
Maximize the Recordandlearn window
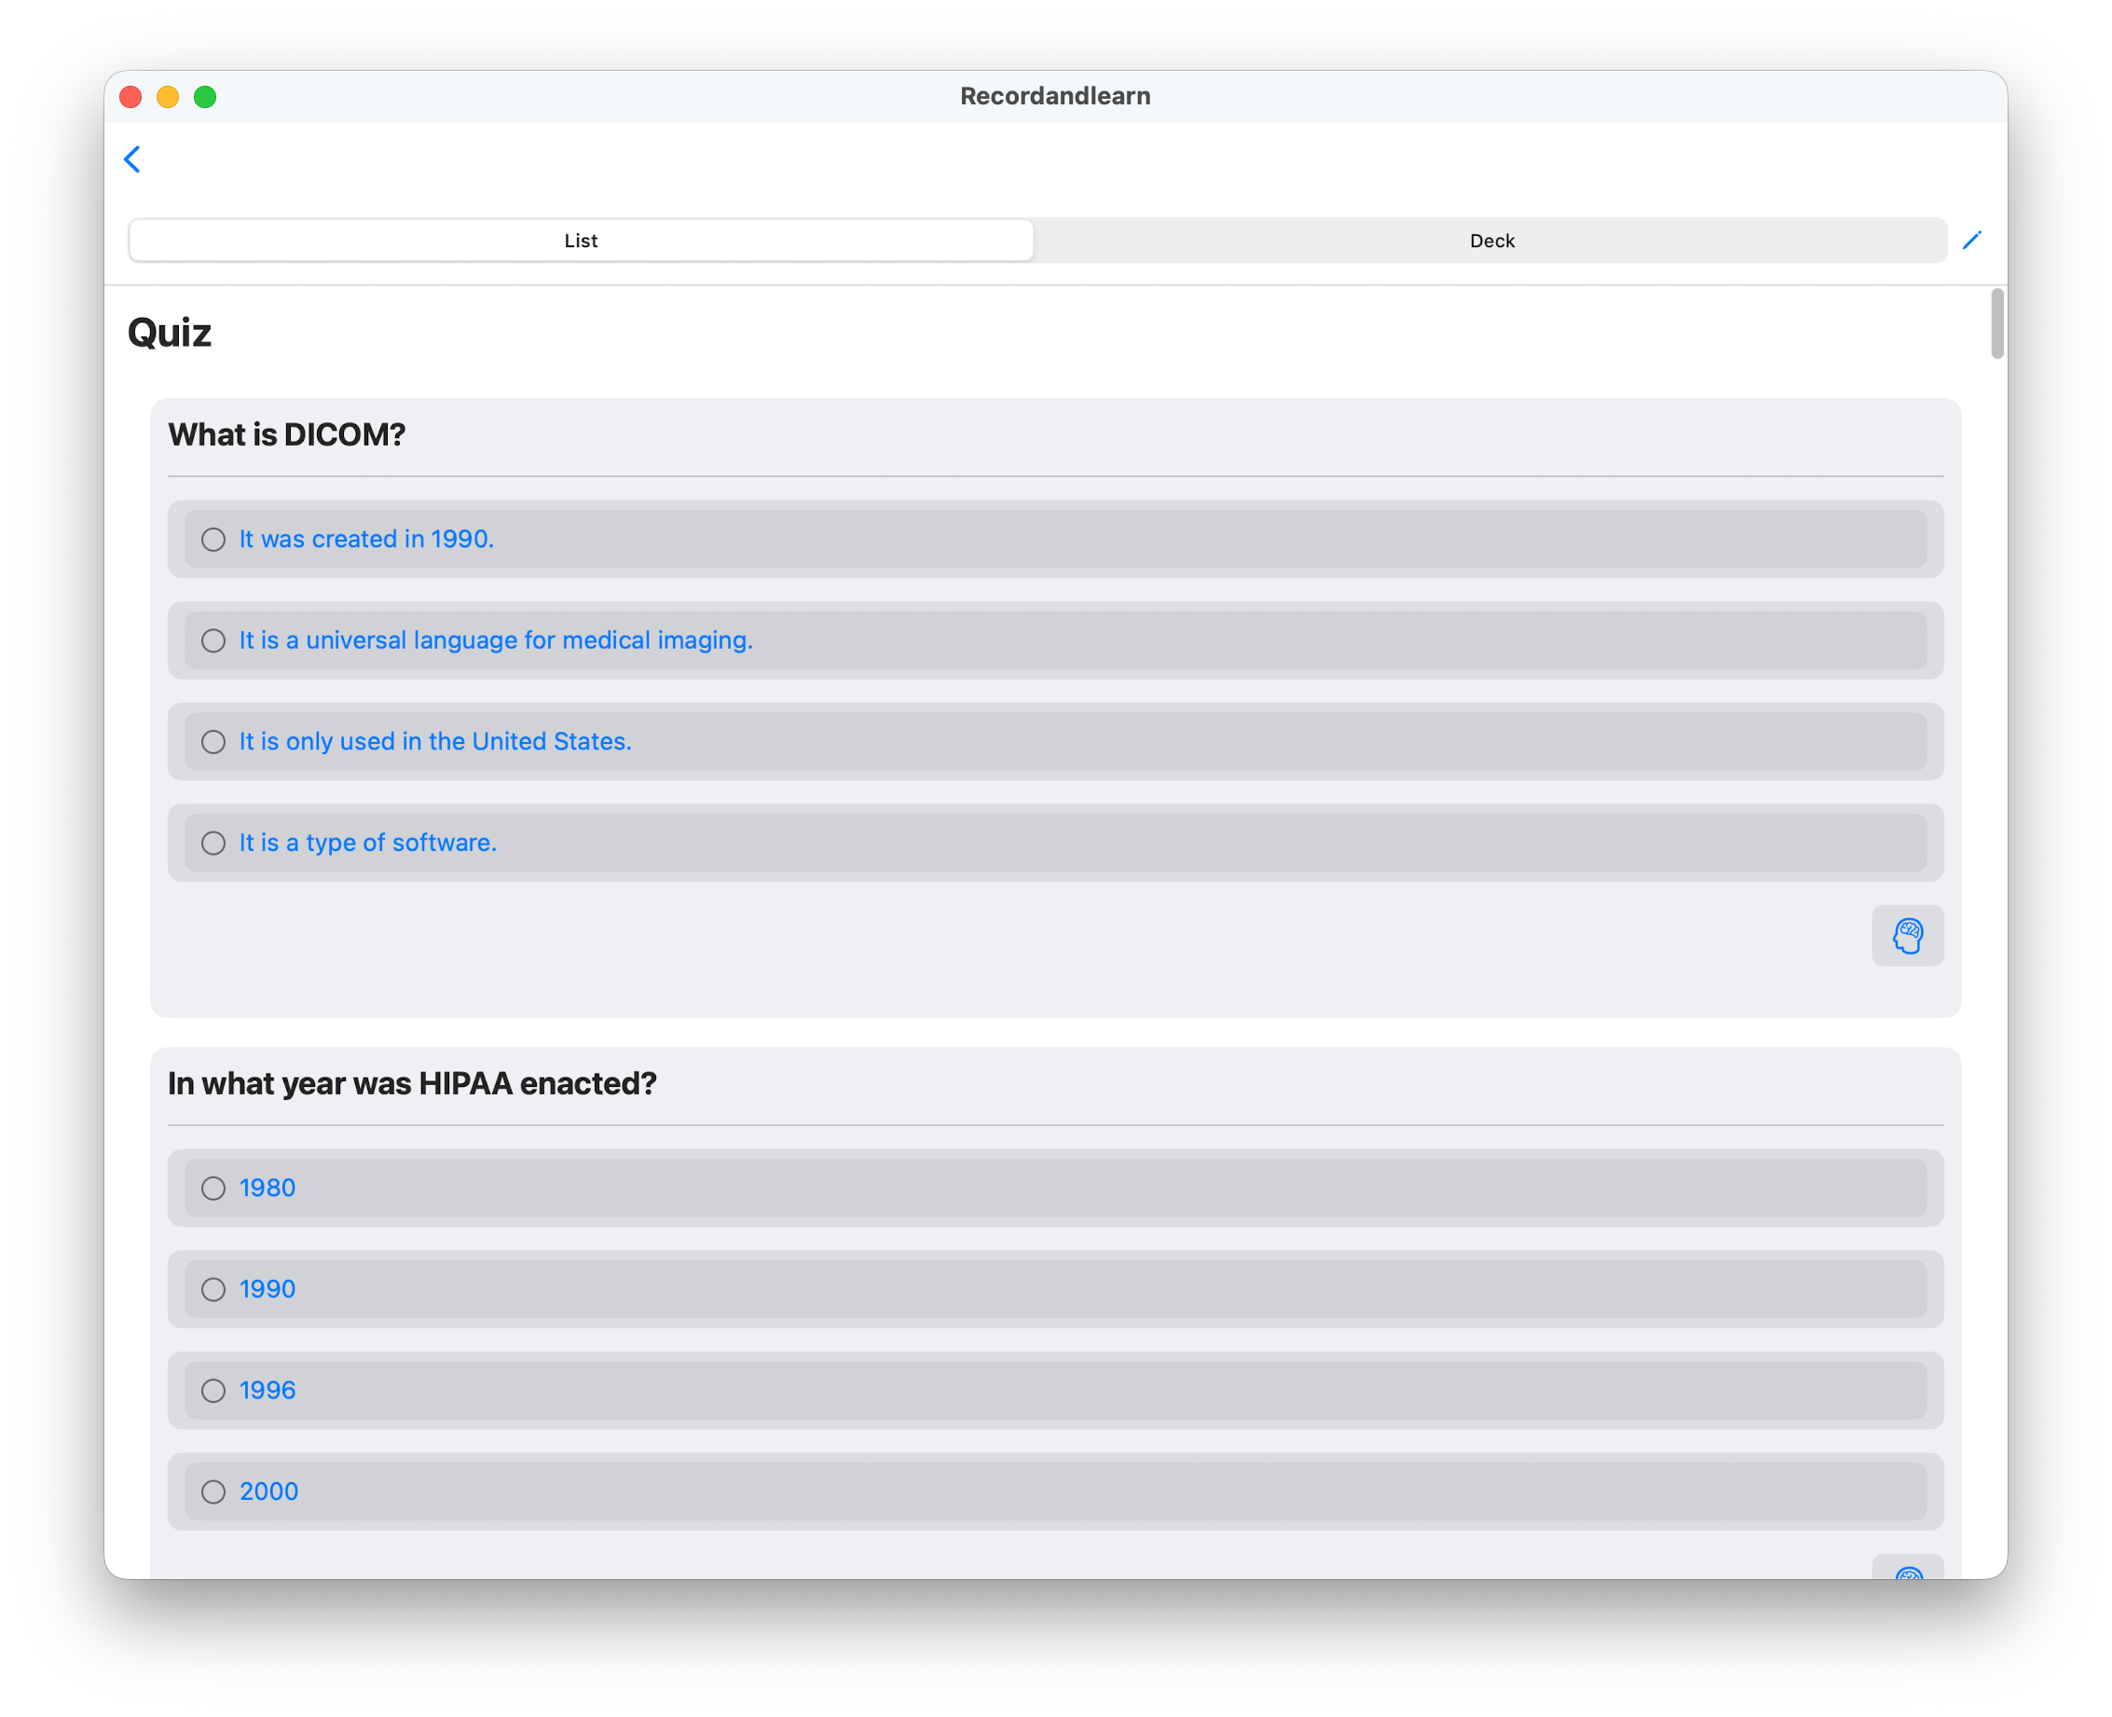[205, 97]
